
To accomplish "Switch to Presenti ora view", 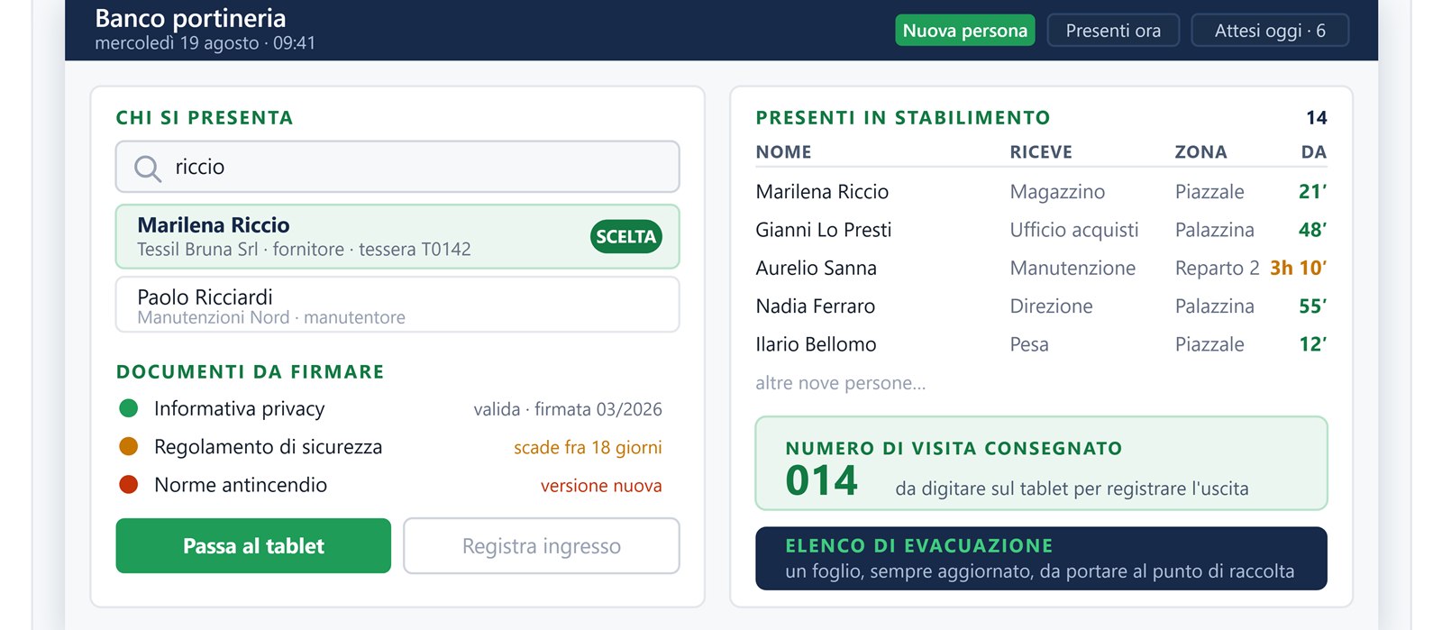I will click(1113, 31).
